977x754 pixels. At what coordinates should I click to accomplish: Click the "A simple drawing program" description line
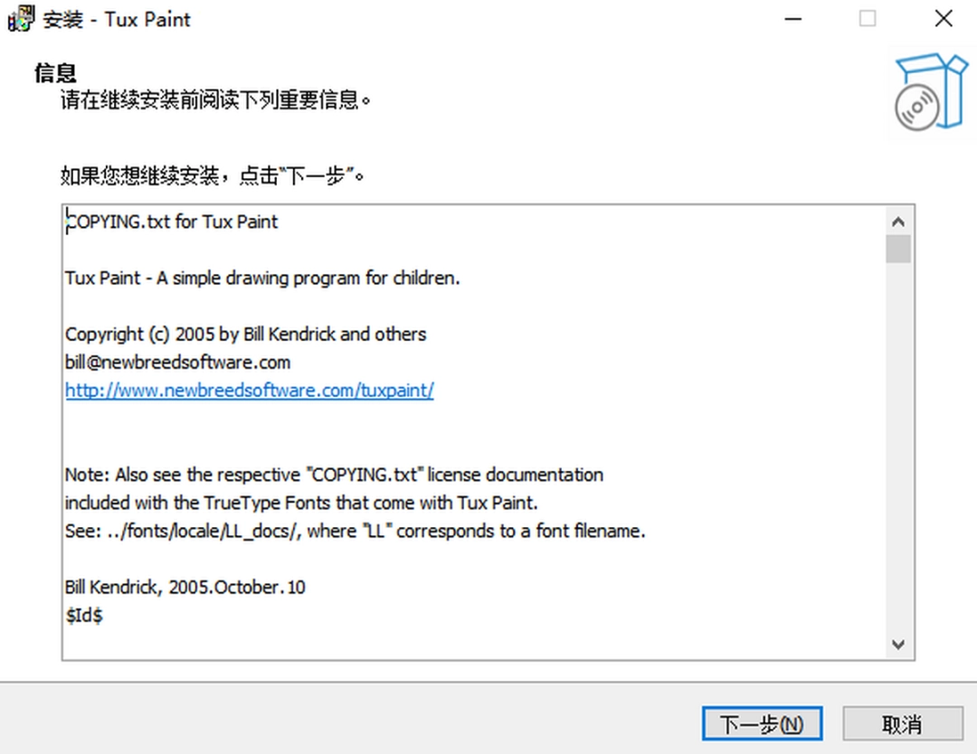coord(262,278)
